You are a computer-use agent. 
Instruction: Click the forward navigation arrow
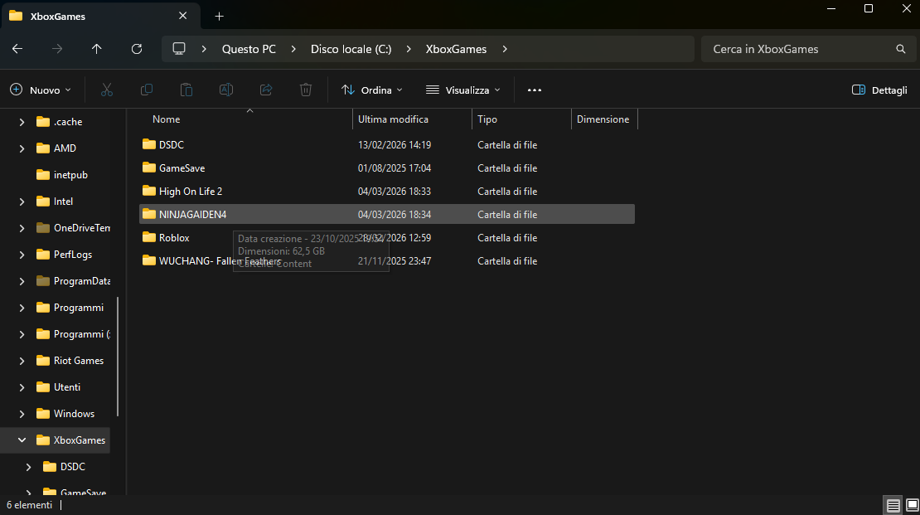pyautogui.click(x=57, y=49)
